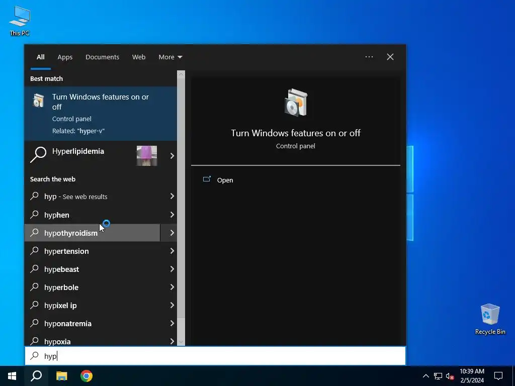Select the hyphen web suggestion
The width and height of the screenshot is (515, 386).
click(x=93, y=215)
